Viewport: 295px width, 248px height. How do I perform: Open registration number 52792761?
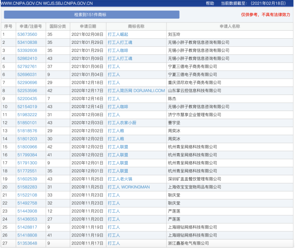27,66
